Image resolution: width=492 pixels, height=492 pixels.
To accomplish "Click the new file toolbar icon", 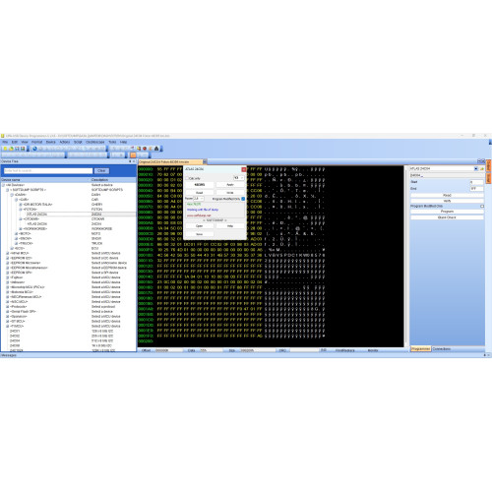I will [x=5, y=149].
